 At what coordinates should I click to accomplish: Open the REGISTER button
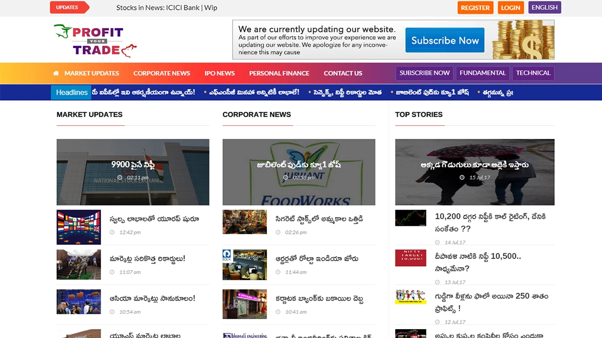point(475,8)
